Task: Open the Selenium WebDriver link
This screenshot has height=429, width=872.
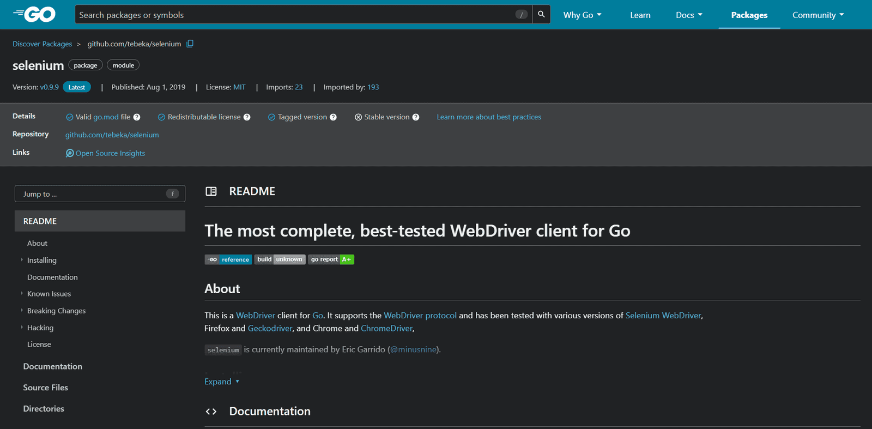Action: coord(663,316)
